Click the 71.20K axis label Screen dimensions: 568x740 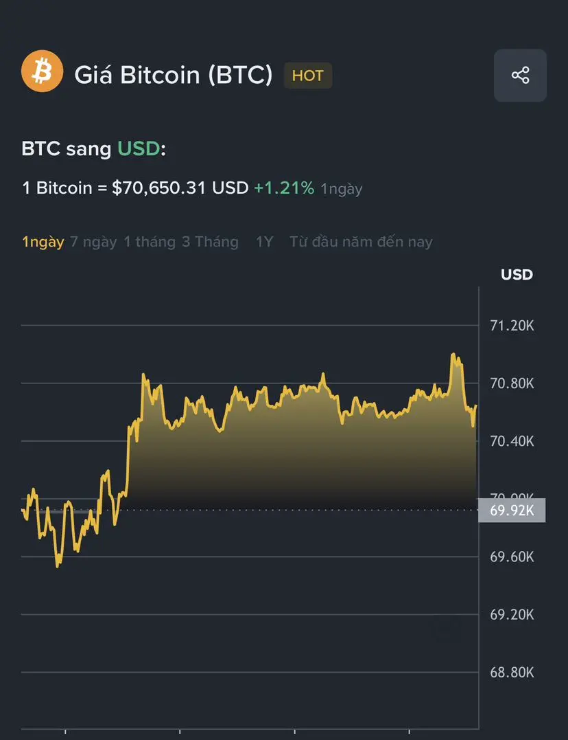512,326
